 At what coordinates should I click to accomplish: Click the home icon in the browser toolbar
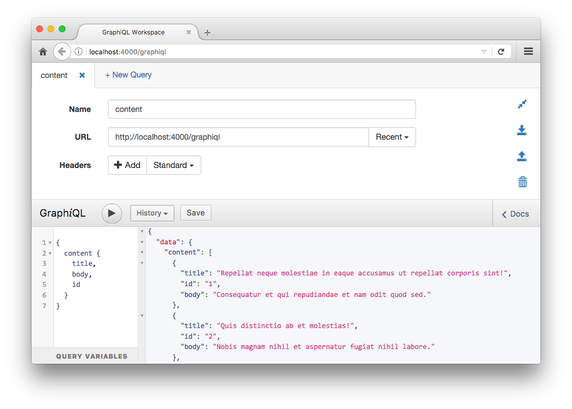pyautogui.click(x=43, y=51)
